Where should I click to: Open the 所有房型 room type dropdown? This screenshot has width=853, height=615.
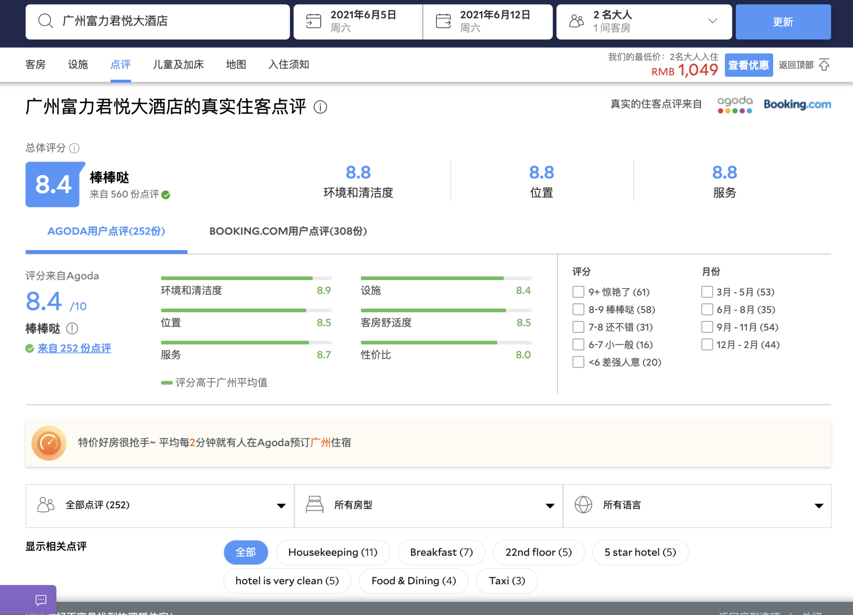coord(429,506)
